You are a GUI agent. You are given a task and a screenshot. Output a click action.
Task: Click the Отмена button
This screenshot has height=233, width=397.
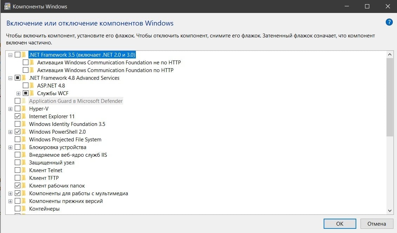click(x=377, y=224)
